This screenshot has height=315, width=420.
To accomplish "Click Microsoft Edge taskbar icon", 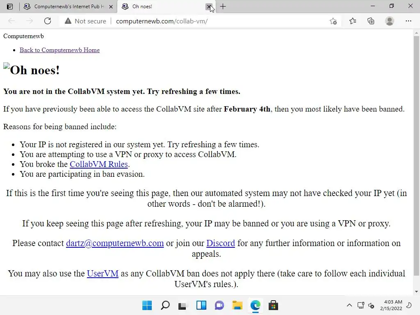I will click(255, 305).
